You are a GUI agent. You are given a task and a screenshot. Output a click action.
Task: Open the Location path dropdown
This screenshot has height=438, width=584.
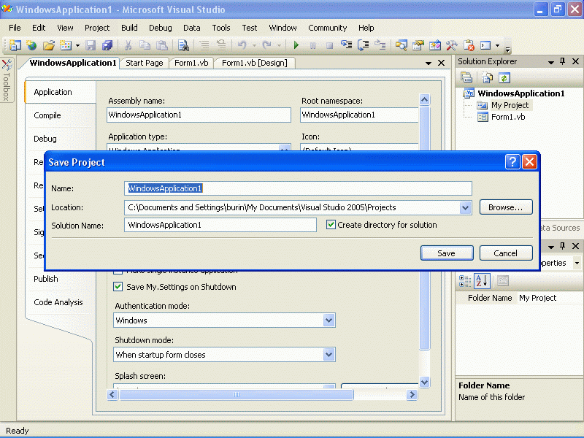pos(465,207)
